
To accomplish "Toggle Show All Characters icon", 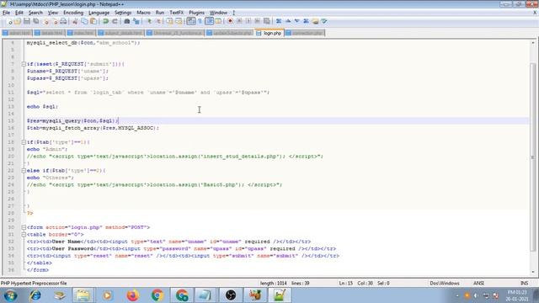I will 200,21.
